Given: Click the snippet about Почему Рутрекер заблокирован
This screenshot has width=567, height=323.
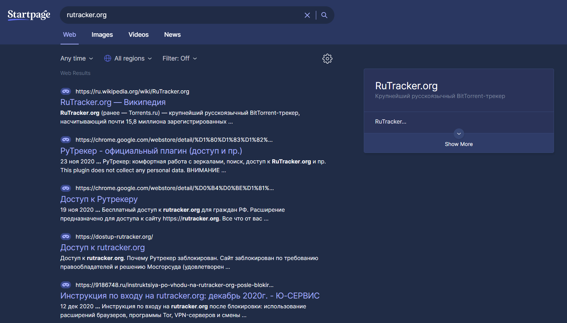Looking at the screenshot, I should pyautogui.click(x=189, y=262).
